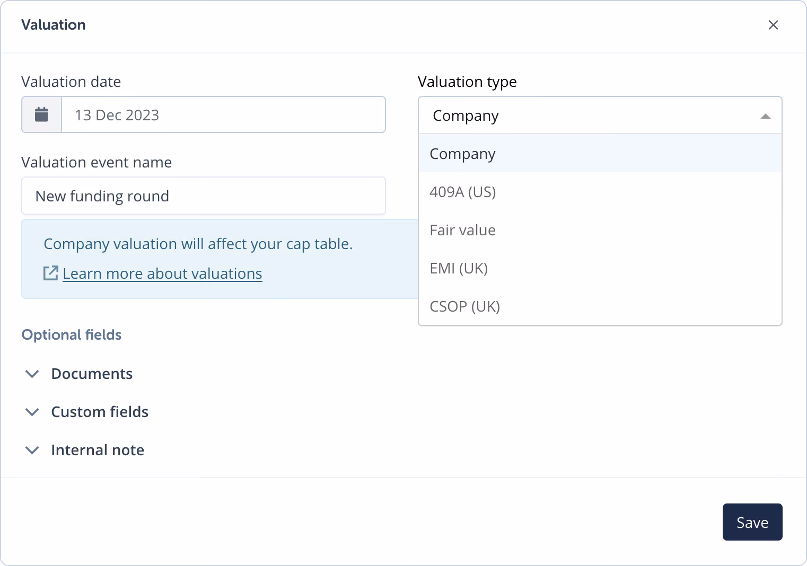This screenshot has height=566, width=807.
Task: Choose Company from the valuation type list
Action: [x=600, y=154]
